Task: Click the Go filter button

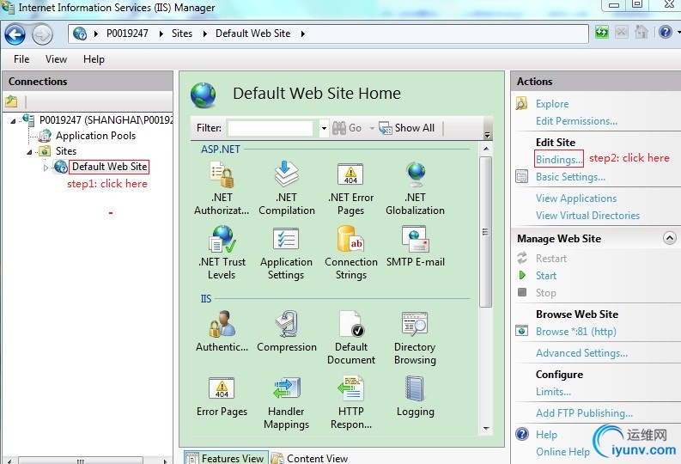Action: [347, 128]
